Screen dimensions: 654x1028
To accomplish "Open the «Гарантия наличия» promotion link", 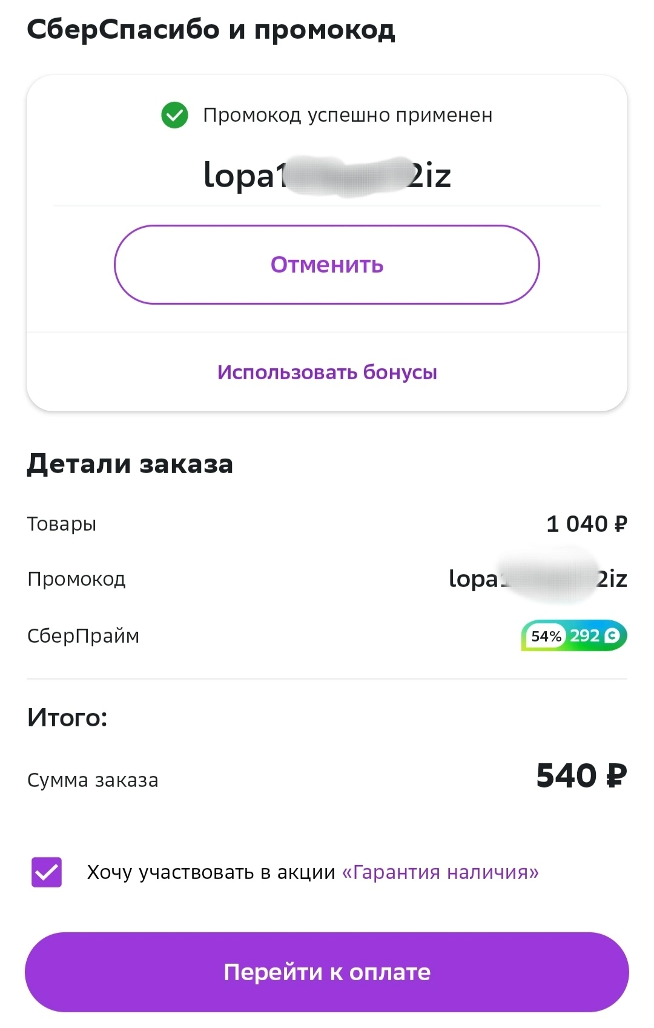I will coord(440,872).
